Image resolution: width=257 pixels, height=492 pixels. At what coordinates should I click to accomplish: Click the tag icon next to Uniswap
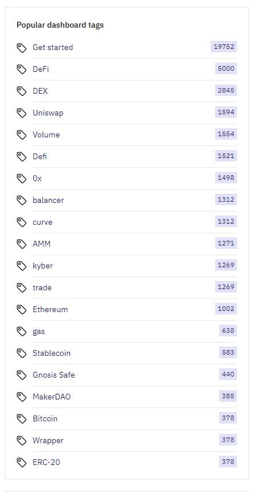21,113
